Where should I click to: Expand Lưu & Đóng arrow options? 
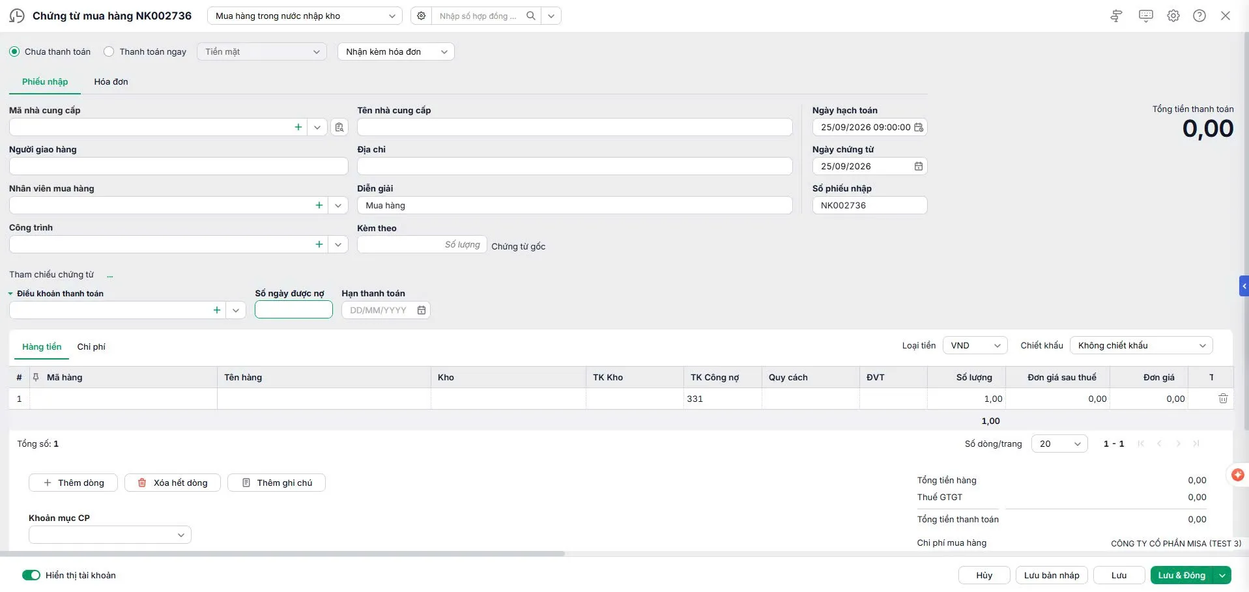(1222, 575)
